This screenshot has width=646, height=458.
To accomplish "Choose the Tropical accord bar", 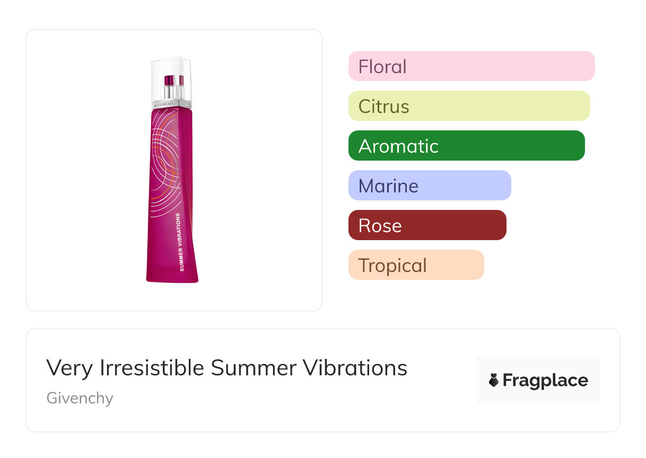I will click(416, 265).
